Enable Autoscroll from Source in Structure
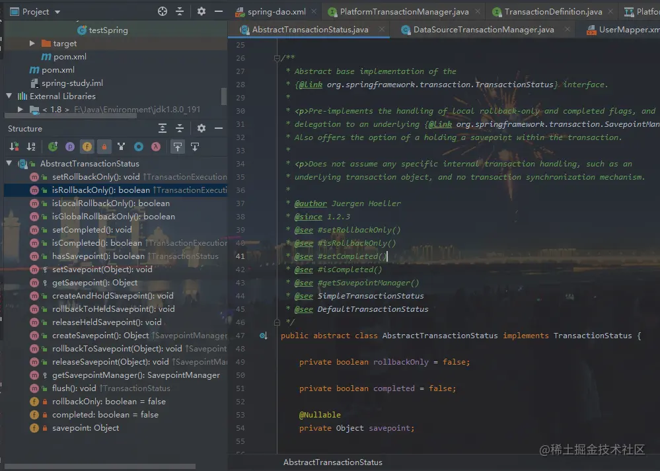The width and height of the screenshot is (660, 471). [x=195, y=147]
